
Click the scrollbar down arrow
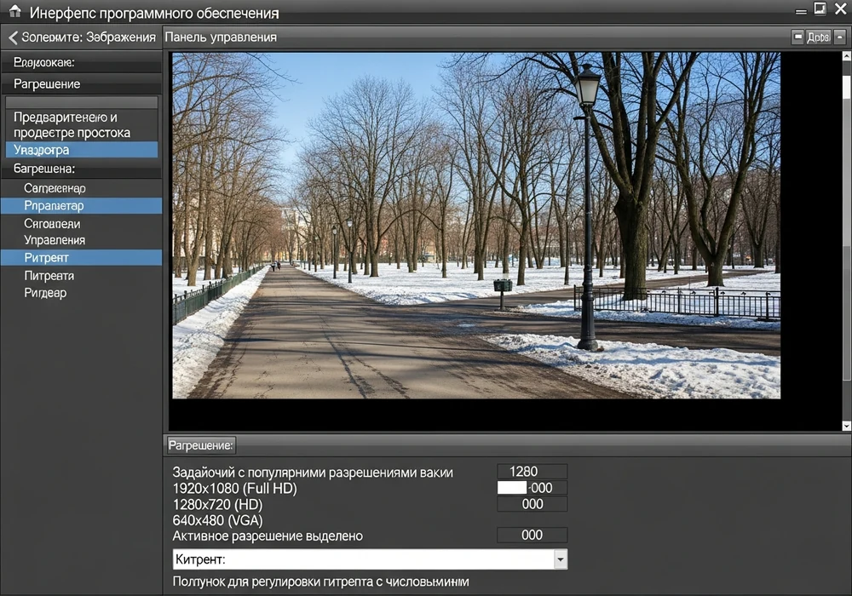pyautogui.click(x=847, y=426)
